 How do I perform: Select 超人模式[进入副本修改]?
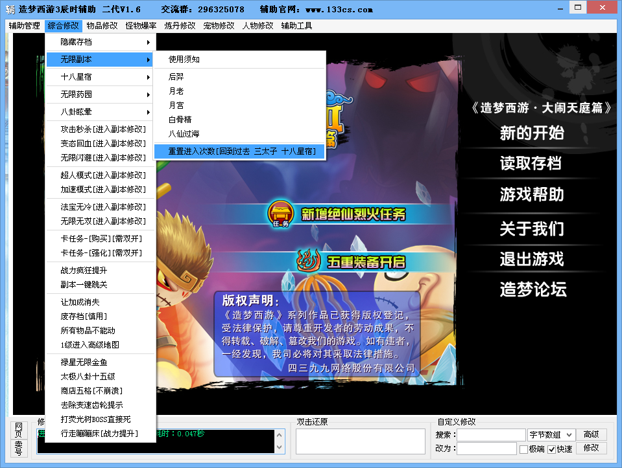pos(101,175)
